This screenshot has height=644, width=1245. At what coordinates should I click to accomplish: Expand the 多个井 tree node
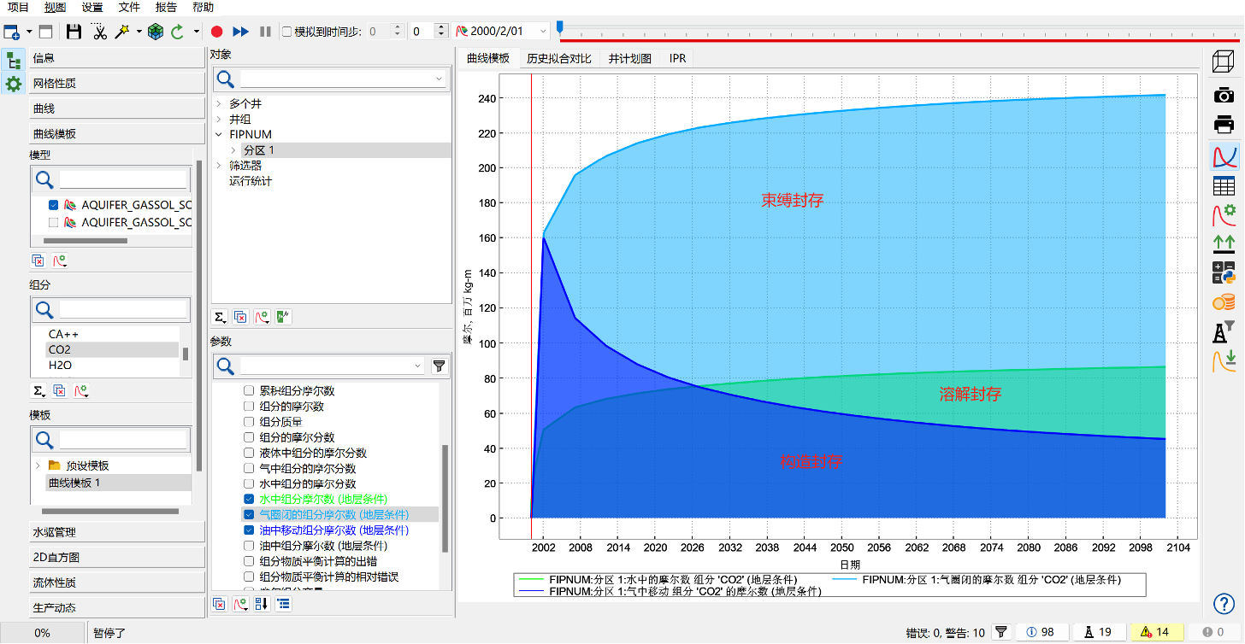click(x=218, y=103)
